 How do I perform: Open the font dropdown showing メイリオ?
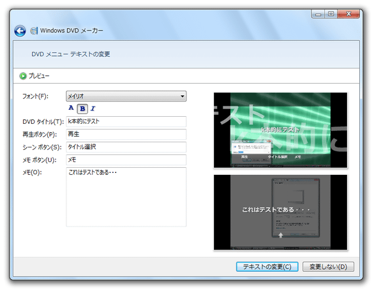point(126,96)
